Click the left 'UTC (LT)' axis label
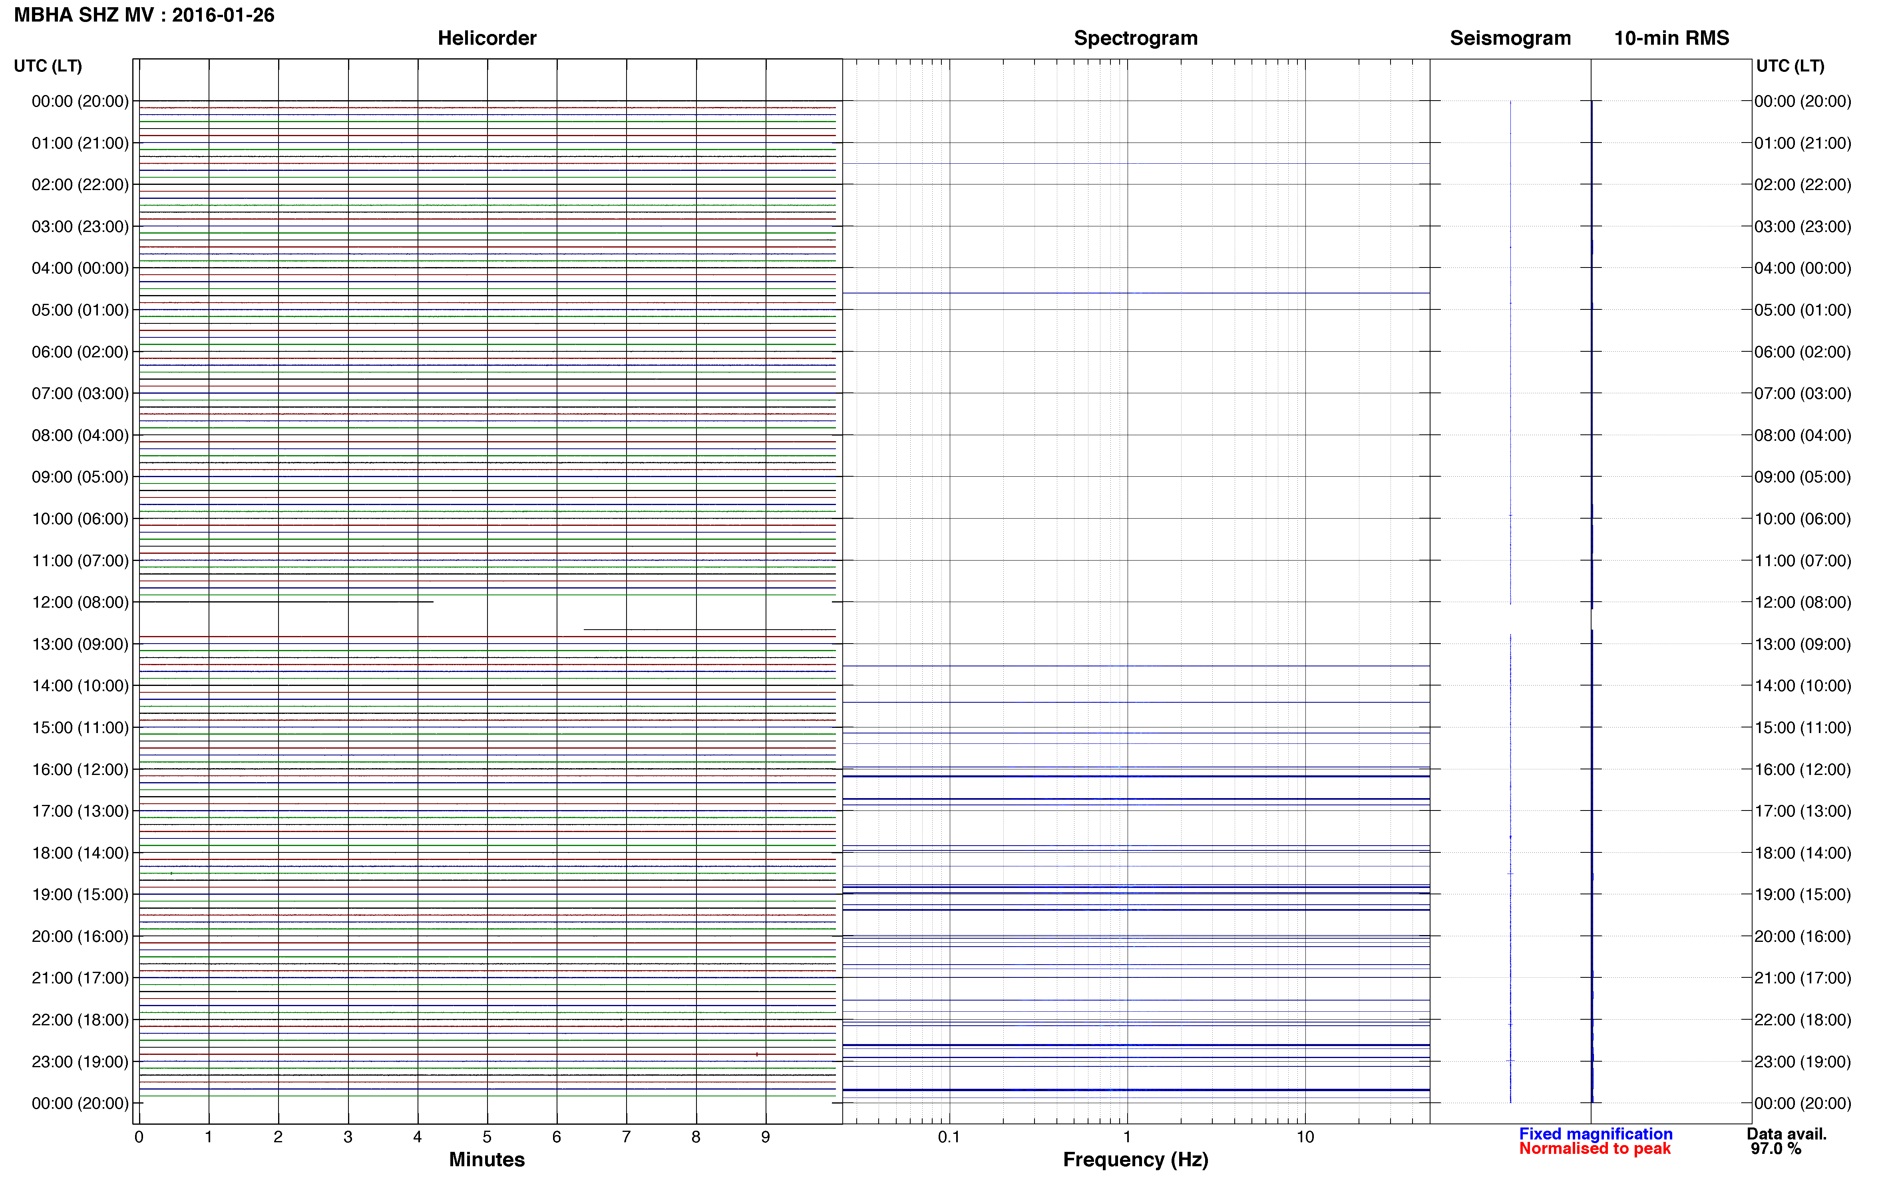This screenshot has height=1183, width=1894. [x=48, y=66]
